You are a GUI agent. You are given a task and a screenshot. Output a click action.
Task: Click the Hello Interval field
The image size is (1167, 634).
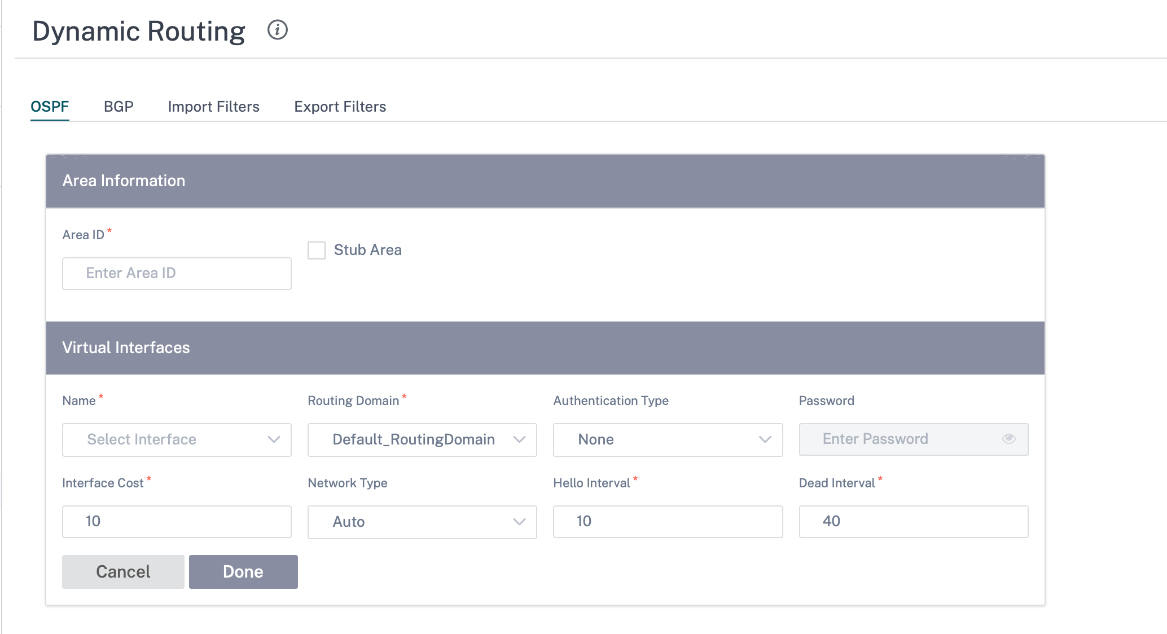[668, 522]
